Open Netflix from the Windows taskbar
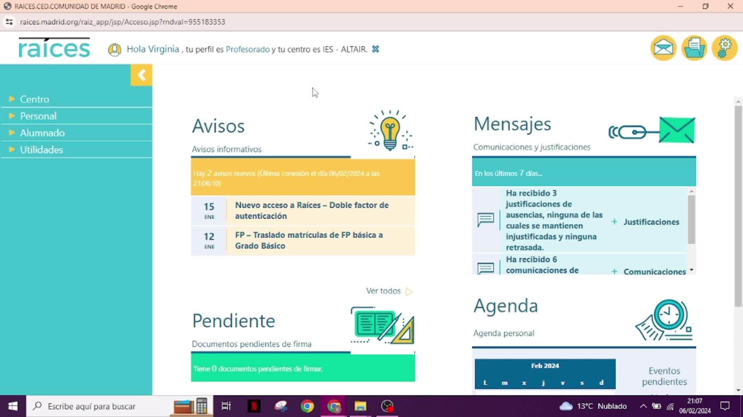Screen dimensions: 743x417 [254, 406]
